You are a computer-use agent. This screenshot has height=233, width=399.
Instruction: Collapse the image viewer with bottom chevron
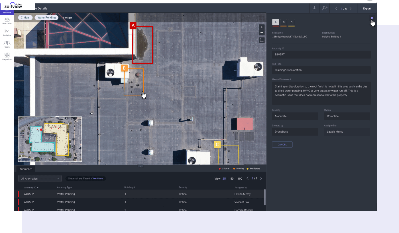tap(140, 166)
